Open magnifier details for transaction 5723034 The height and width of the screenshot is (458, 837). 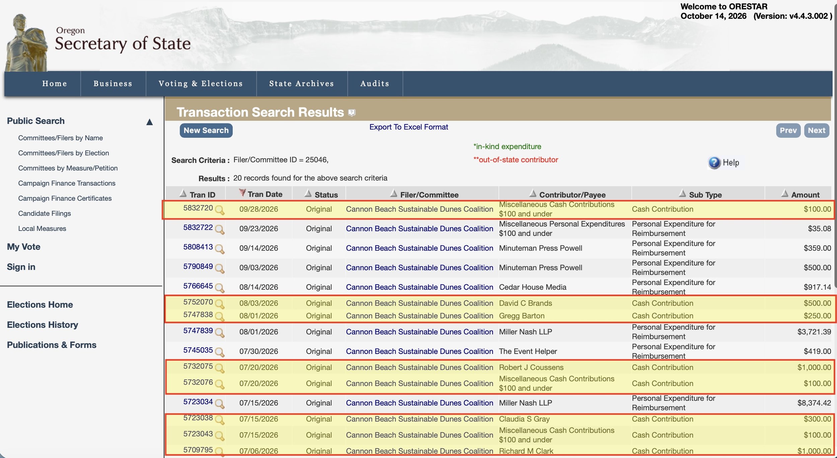point(220,404)
